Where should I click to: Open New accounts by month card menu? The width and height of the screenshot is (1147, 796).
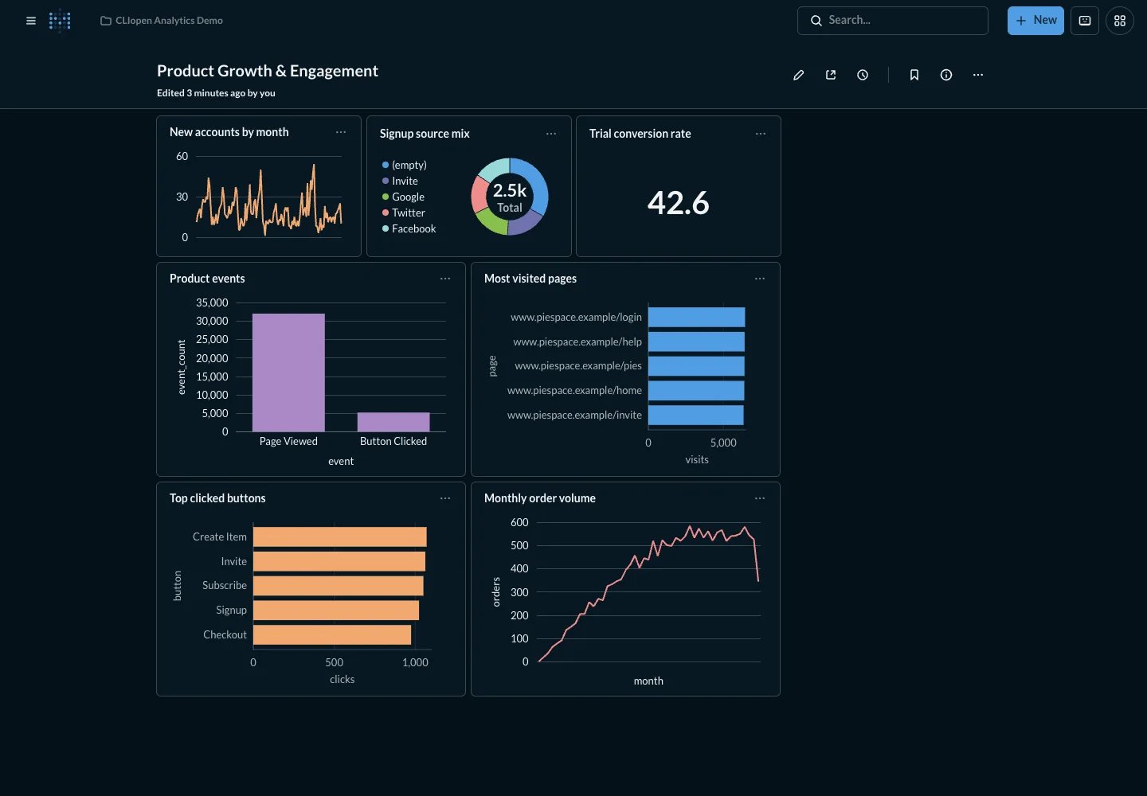pos(341,132)
